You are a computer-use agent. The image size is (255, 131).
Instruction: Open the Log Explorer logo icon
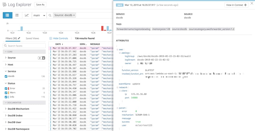point(5,5)
